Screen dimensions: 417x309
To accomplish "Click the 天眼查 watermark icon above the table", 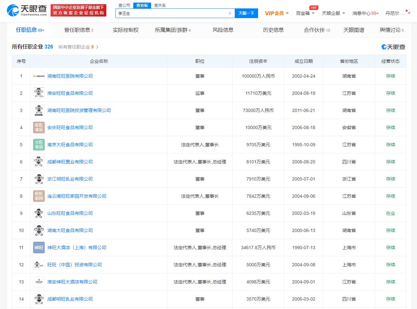I will point(384,47).
